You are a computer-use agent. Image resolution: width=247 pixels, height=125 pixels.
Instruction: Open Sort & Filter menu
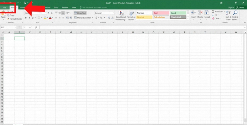tap(228, 15)
